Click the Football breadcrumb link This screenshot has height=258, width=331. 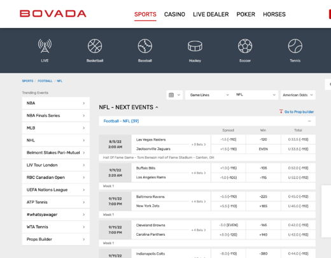click(45, 81)
